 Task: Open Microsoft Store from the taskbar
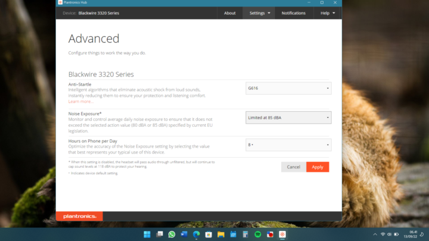point(209,234)
